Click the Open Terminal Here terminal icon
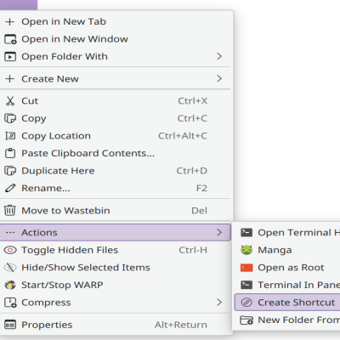Viewport: 340px width, 340px height. (x=246, y=233)
